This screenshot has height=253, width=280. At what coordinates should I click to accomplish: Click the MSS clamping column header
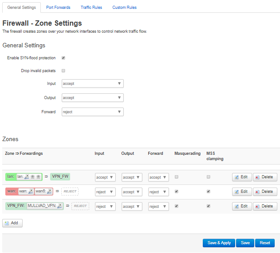pyautogui.click(x=215, y=156)
